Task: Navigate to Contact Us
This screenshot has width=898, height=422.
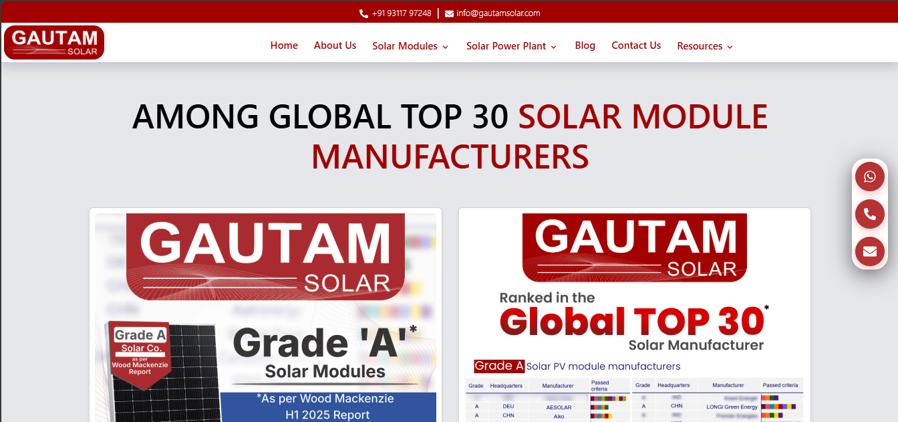Action: (636, 45)
